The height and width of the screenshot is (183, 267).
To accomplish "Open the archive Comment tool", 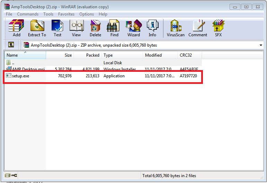I will tap(198, 28).
